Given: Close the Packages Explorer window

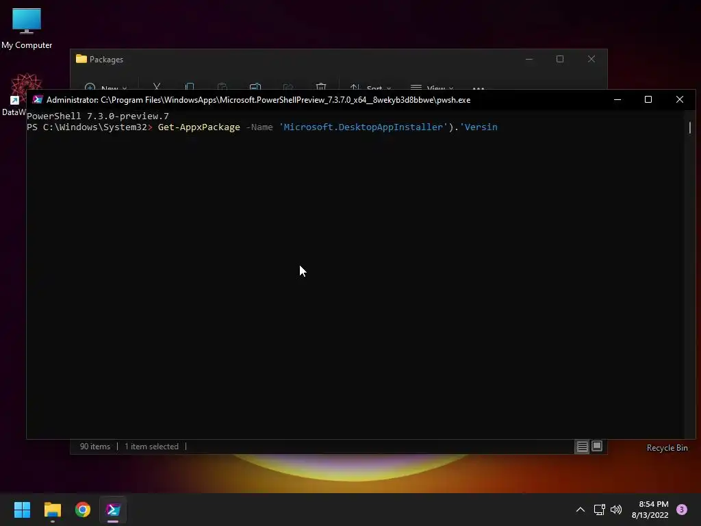Looking at the screenshot, I should click(x=591, y=59).
